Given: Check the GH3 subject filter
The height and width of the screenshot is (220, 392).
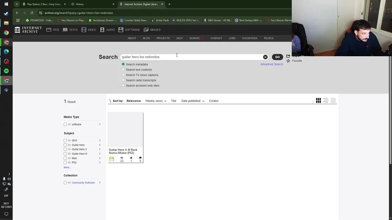Looking at the screenshot, I should click(65, 141).
